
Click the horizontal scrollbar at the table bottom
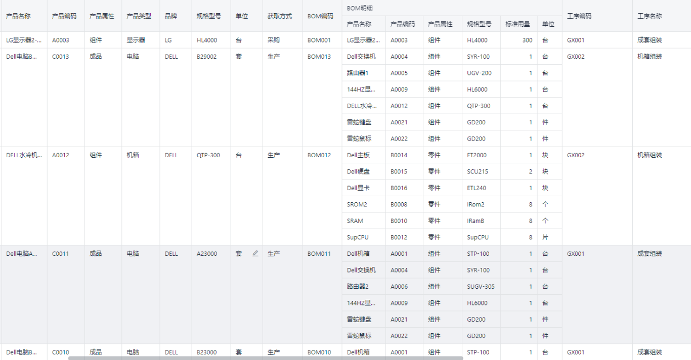265,358
